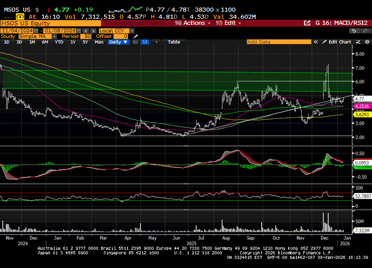The image size is (372, 268).
Task: Click the 0.0953 MACD value label
Action: click(x=362, y=163)
